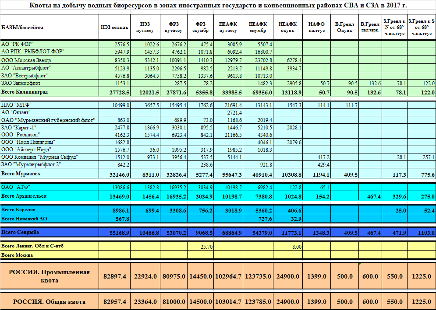Select the row label "Всего Карелия"
436x310 pixels.
pyautogui.click(x=50, y=210)
